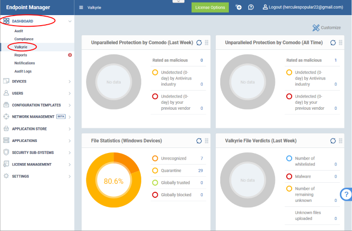Viewport: 352px width, 231px height.
Task: Click the Configuration Templates icon in sidebar
Action: tap(6, 105)
